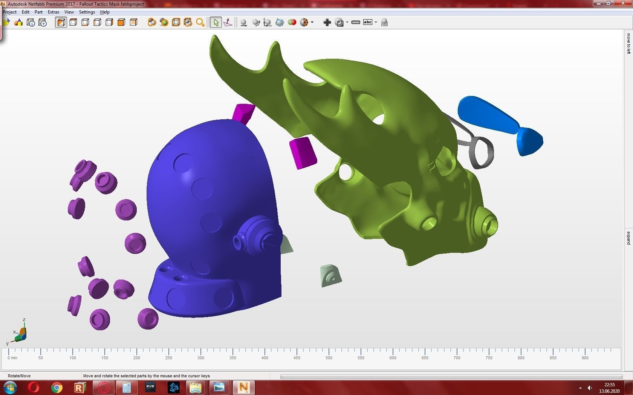
Task: Open the abc text label tool
Action: [367, 23]
